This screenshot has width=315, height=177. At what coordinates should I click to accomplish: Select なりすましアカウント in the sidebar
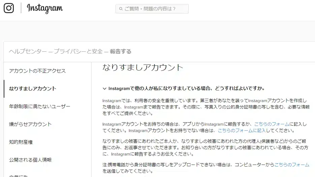coord(33,89)
